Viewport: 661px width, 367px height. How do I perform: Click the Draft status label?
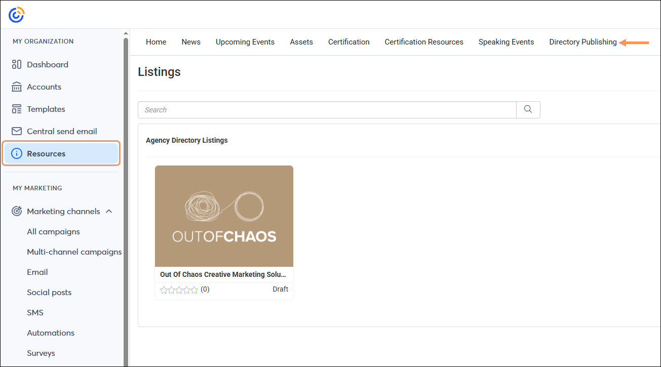280,289
